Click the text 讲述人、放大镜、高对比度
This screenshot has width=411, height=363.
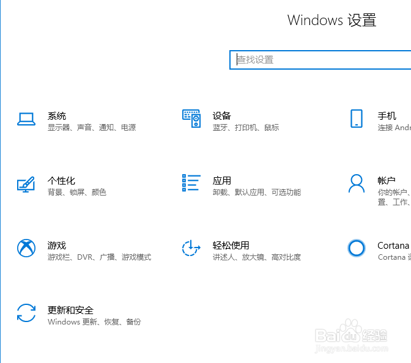(x=257, y=257)
